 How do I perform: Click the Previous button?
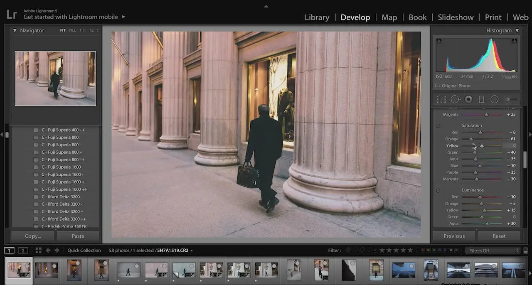[x=454, y=236]
